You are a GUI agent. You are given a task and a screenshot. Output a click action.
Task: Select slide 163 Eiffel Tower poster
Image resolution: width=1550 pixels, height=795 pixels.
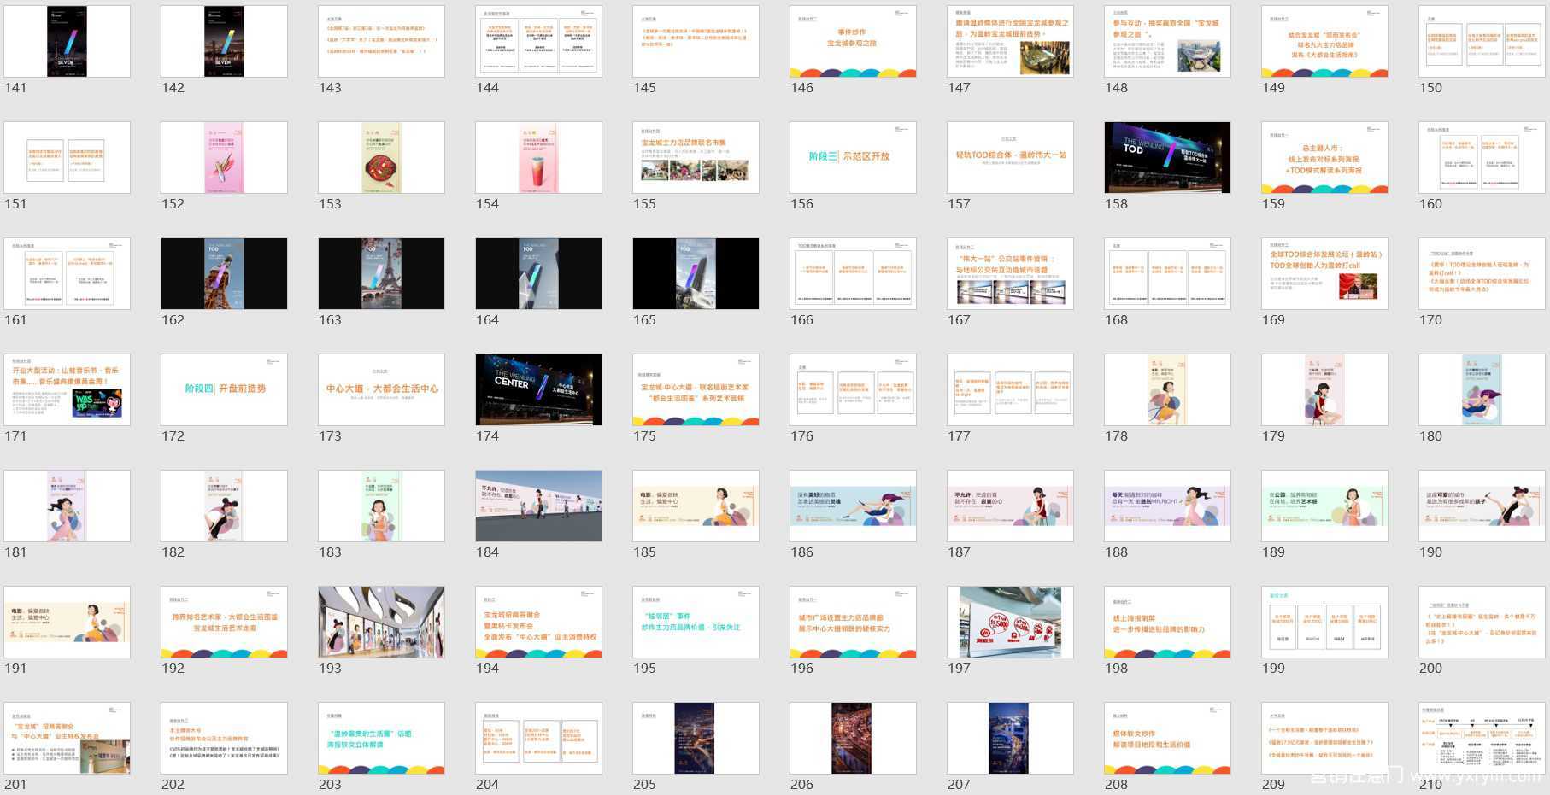(x=381, y=274)
